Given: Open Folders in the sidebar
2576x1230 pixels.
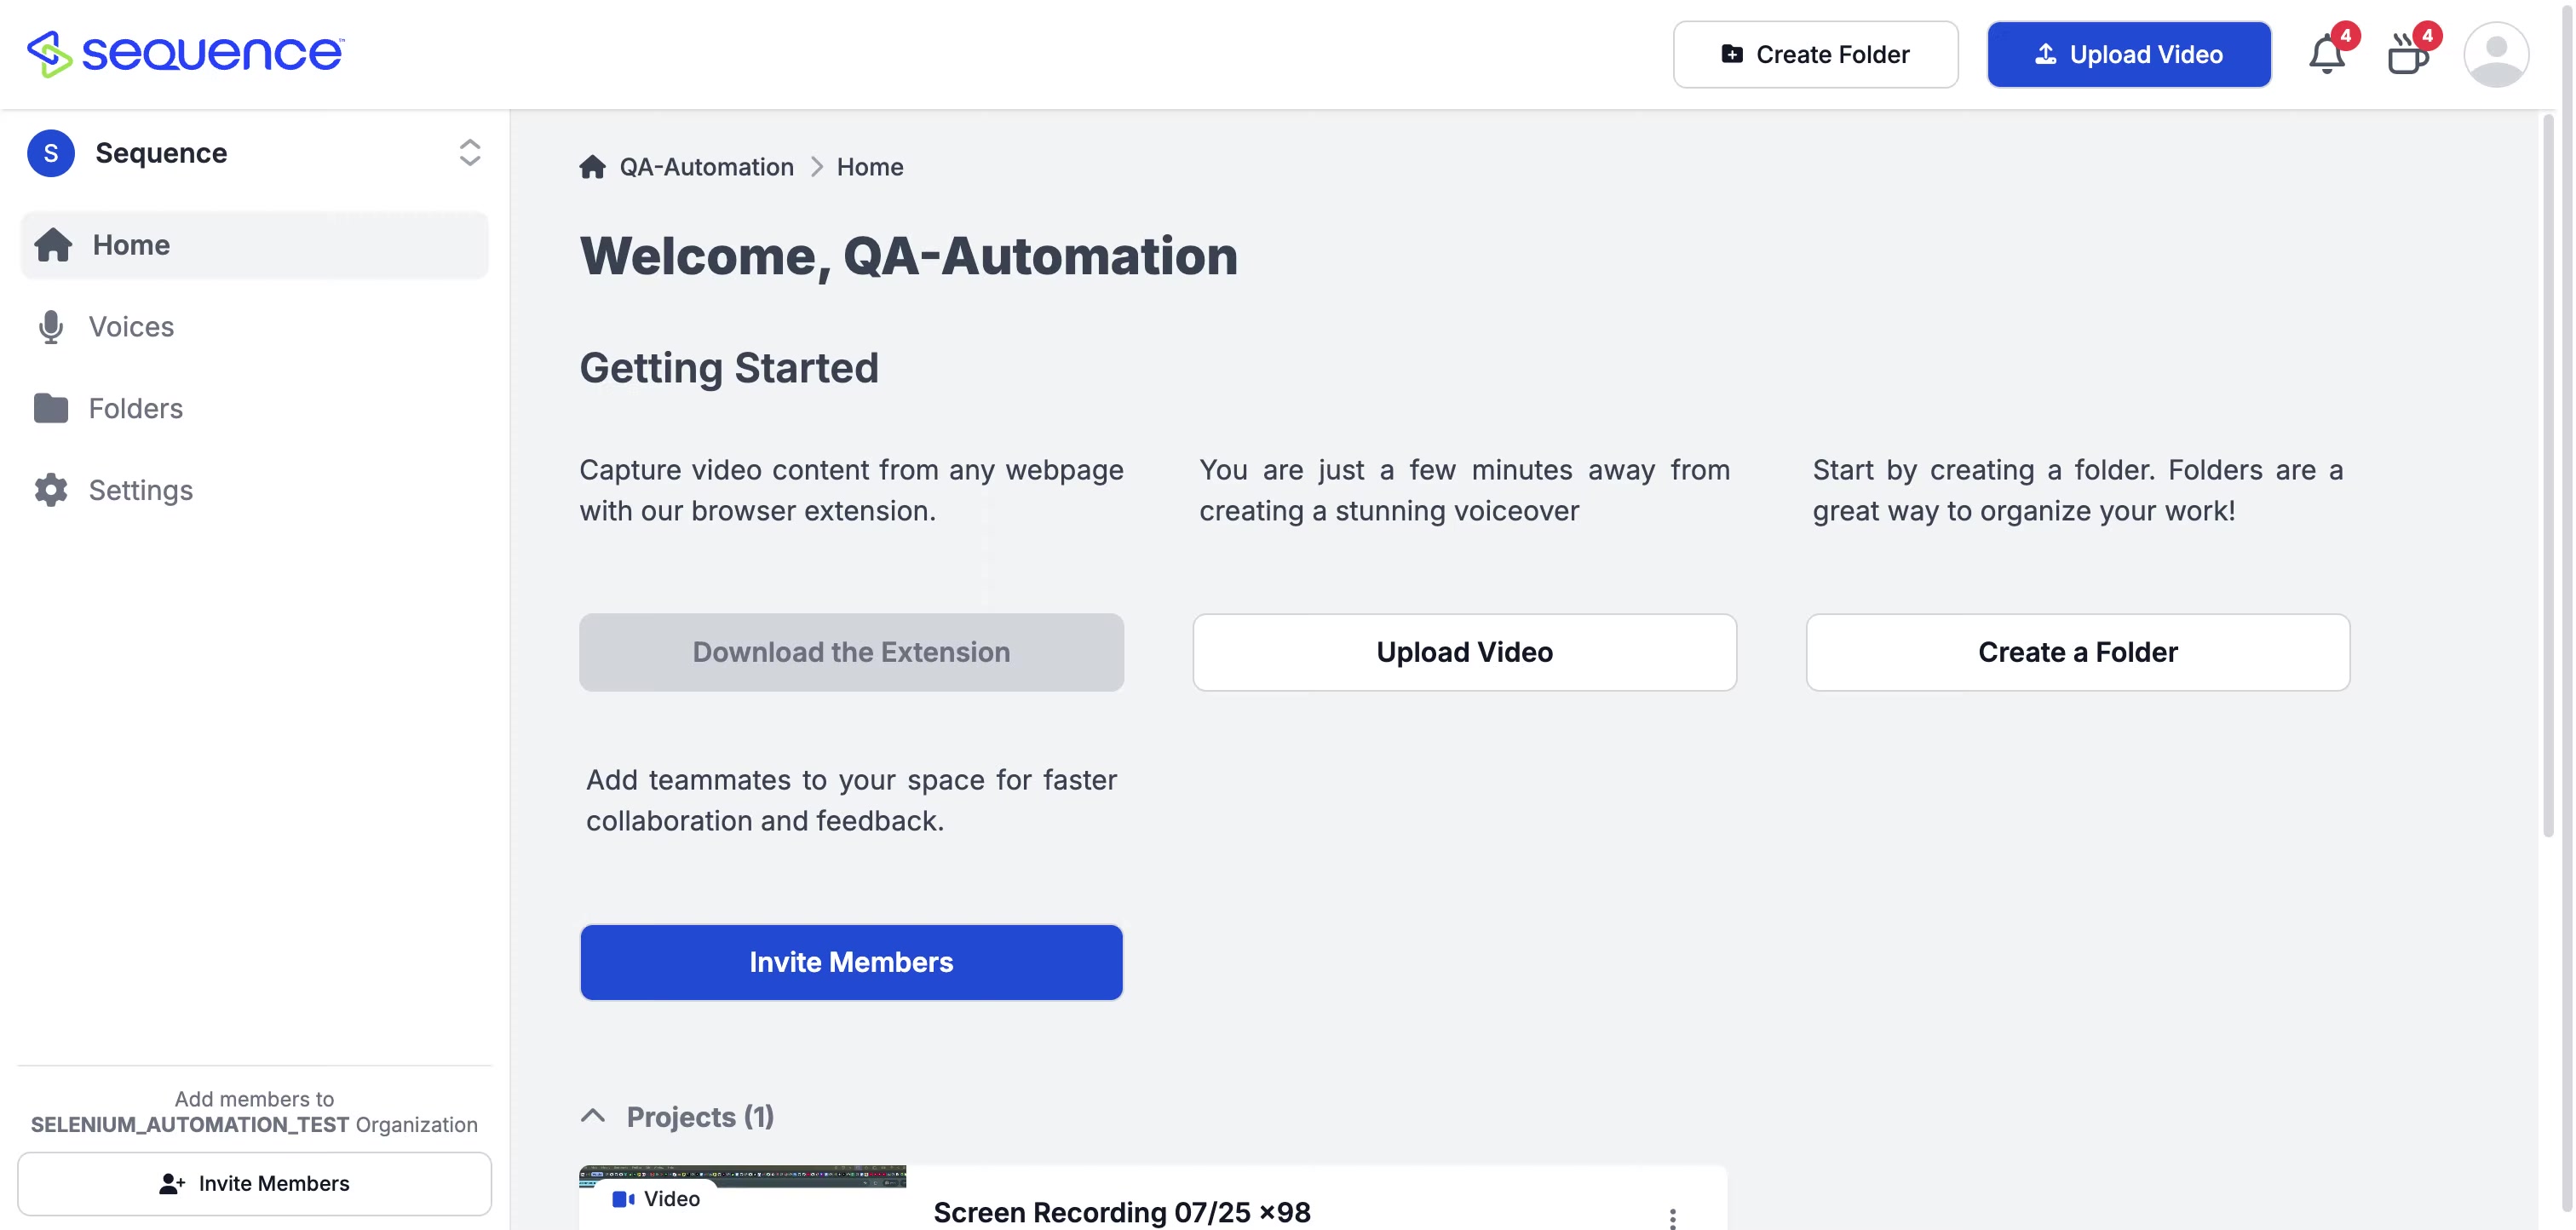Looking at the screenshot, I should (x=135, y=408).
